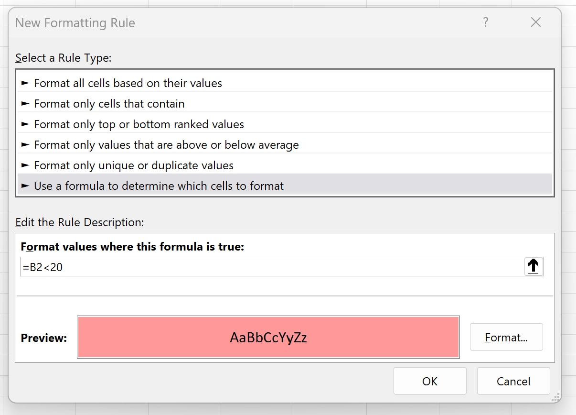Click the red AaBbCcYyZz preview swatch
The height and width of the screenshot is (415, 576).
click(x=268, y=337)
